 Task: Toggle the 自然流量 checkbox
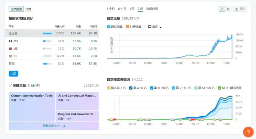[108, 27]
